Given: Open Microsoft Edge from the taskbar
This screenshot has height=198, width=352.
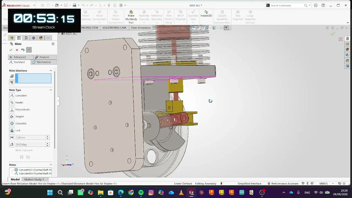Looking at the screenshot, I should coord(121,193).
